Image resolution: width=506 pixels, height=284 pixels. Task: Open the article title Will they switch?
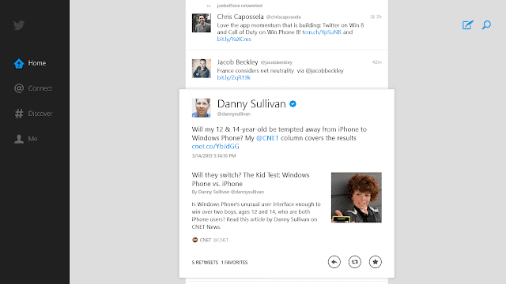click(x=251, y=179)
